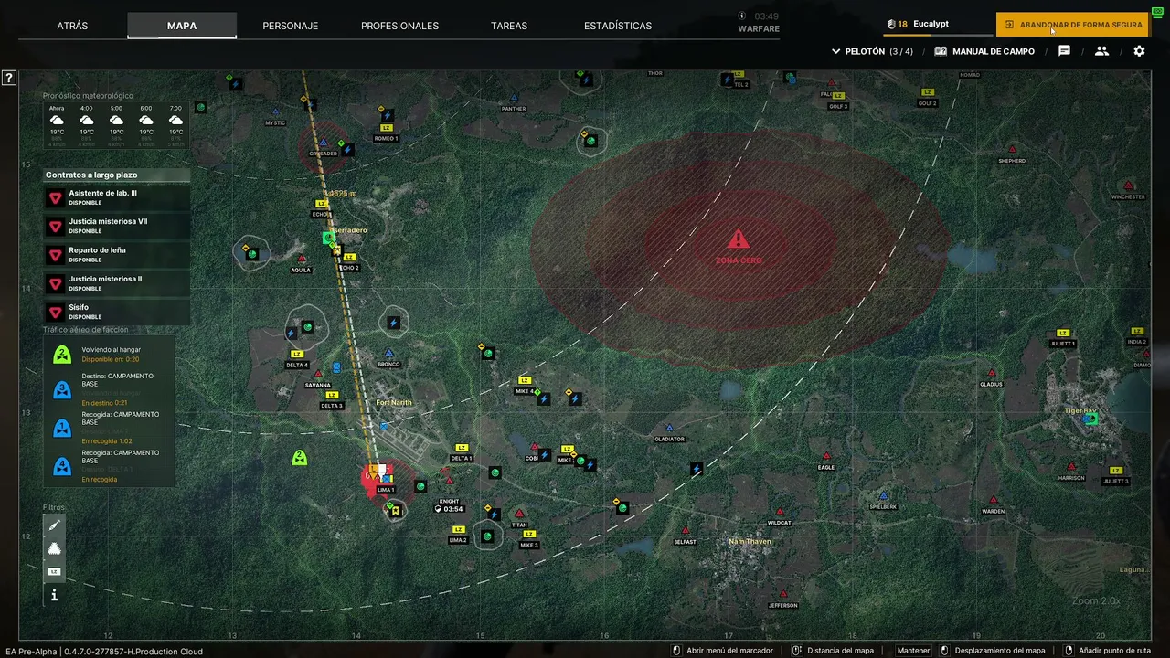Select the Sísifo contract

(117, 312)
